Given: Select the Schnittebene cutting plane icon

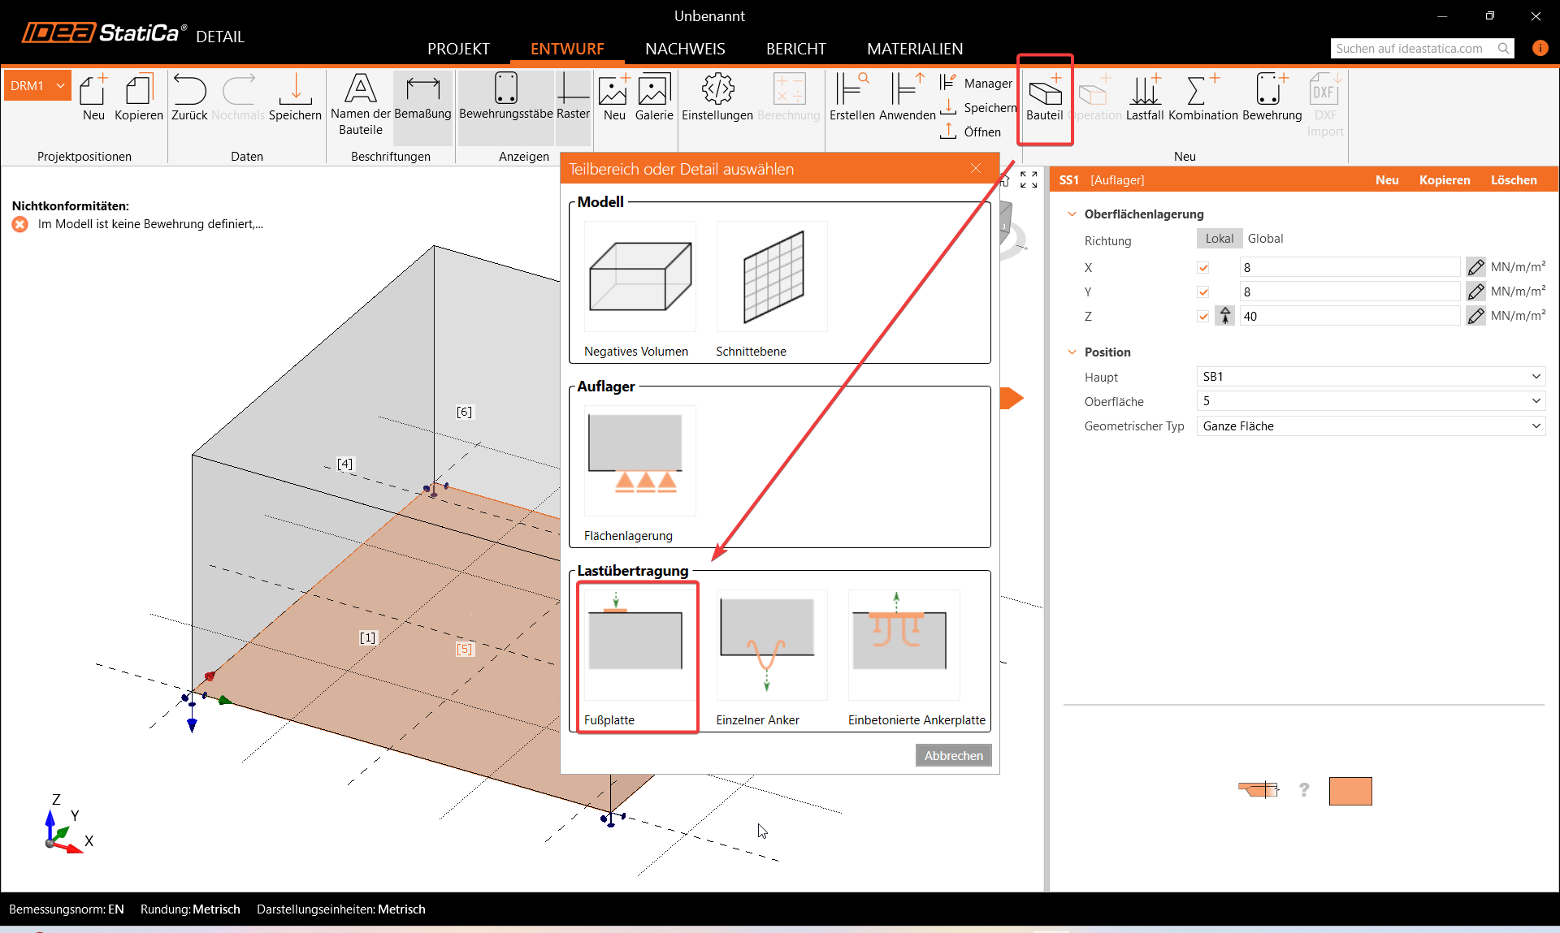Looking at the screenshot, I should (771, 277).
